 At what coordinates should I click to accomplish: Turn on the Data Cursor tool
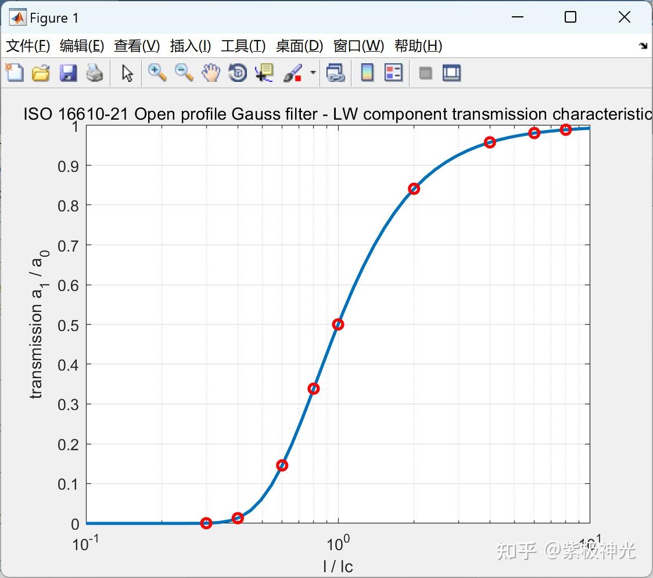tap(264, 73)
